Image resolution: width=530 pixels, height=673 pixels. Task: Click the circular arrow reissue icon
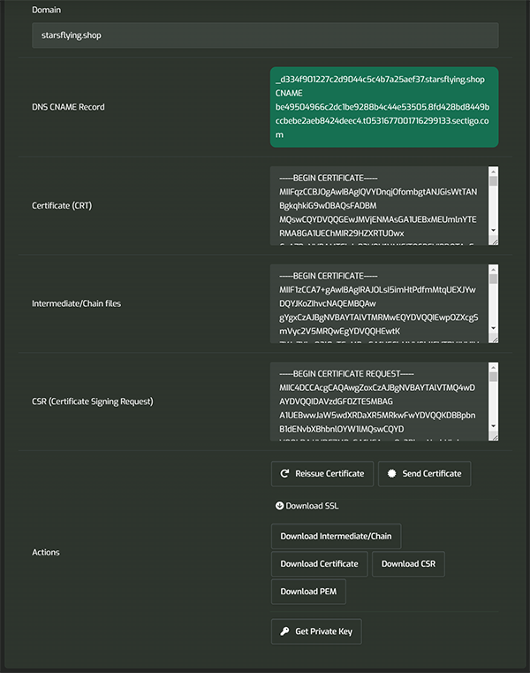click(x=284, y=473)
